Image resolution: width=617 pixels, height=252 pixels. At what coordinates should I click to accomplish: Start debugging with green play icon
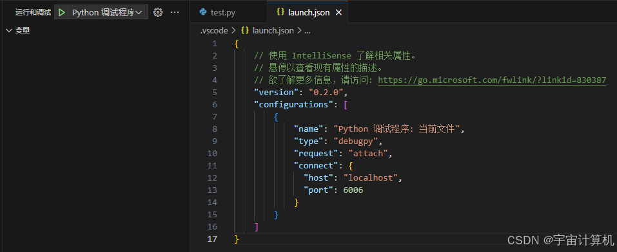(61, 13)
